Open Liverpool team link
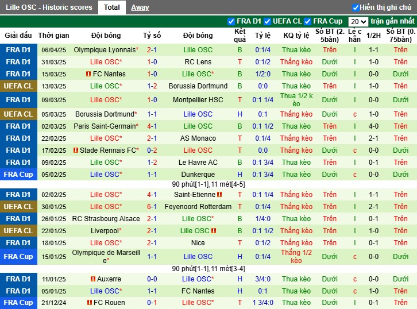Viewport: 417px width, 309px height. point(105,231)
